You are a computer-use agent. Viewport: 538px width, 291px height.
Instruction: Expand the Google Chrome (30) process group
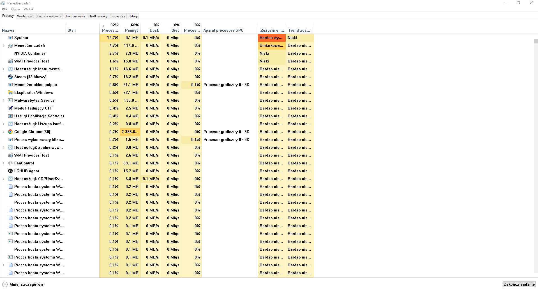(x=3, y=132)
